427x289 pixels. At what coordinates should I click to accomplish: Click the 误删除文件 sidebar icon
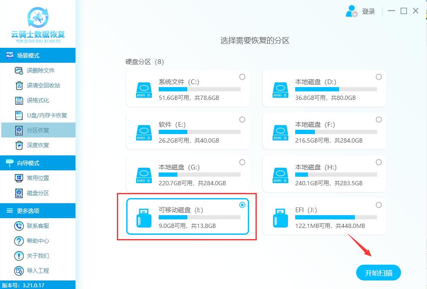tap(19, 70)
